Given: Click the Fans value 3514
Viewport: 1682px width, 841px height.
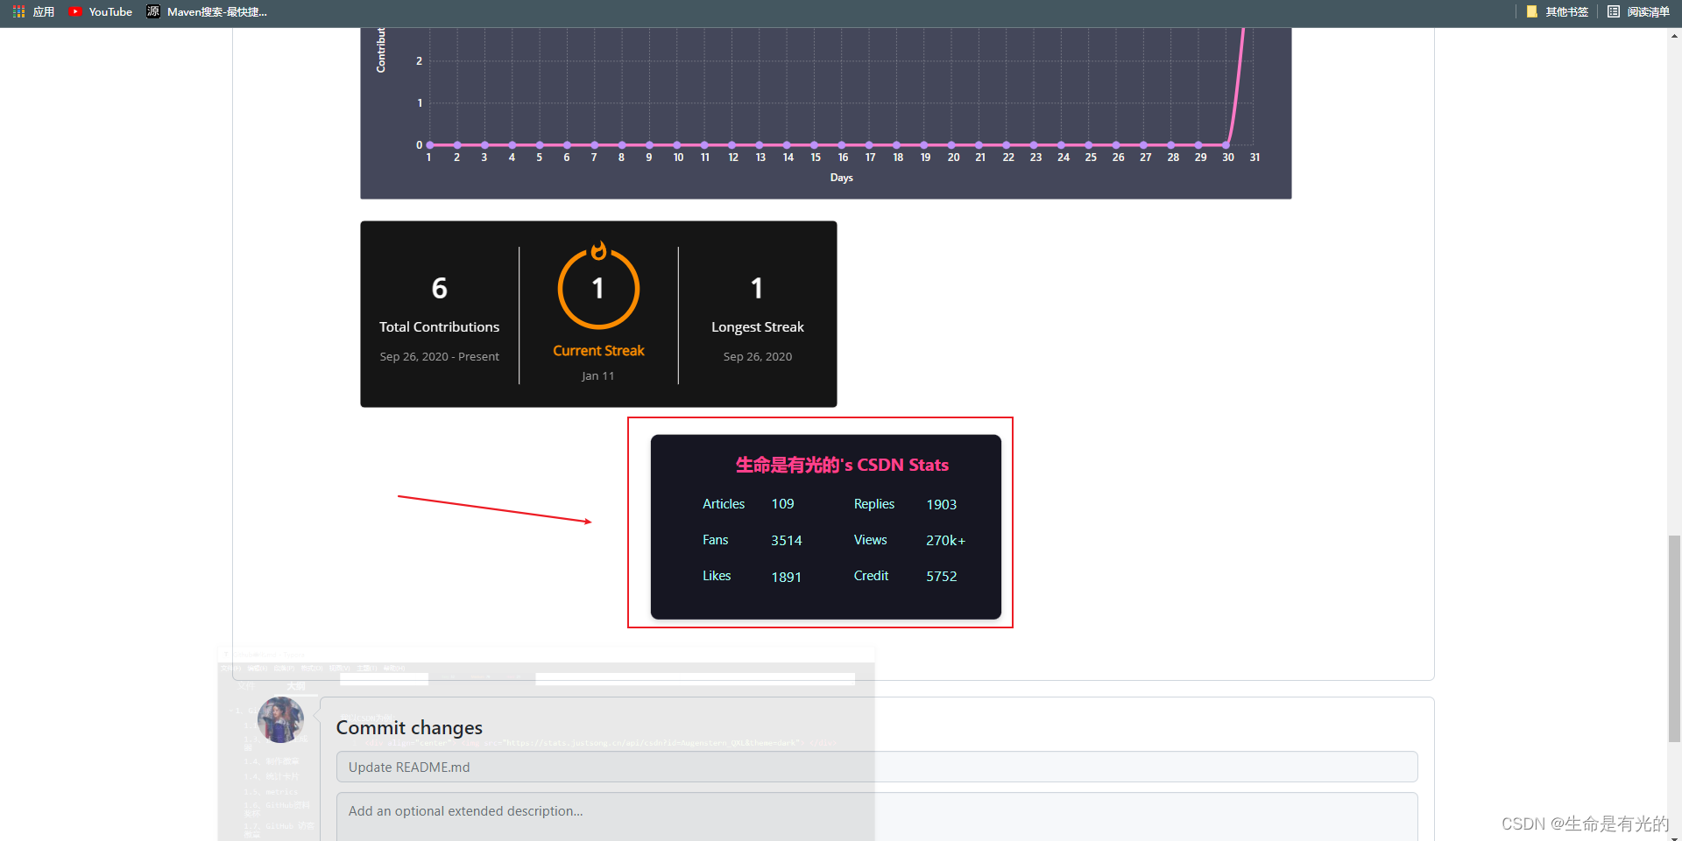Looking at the screenshot, I should tap(787, 541).
